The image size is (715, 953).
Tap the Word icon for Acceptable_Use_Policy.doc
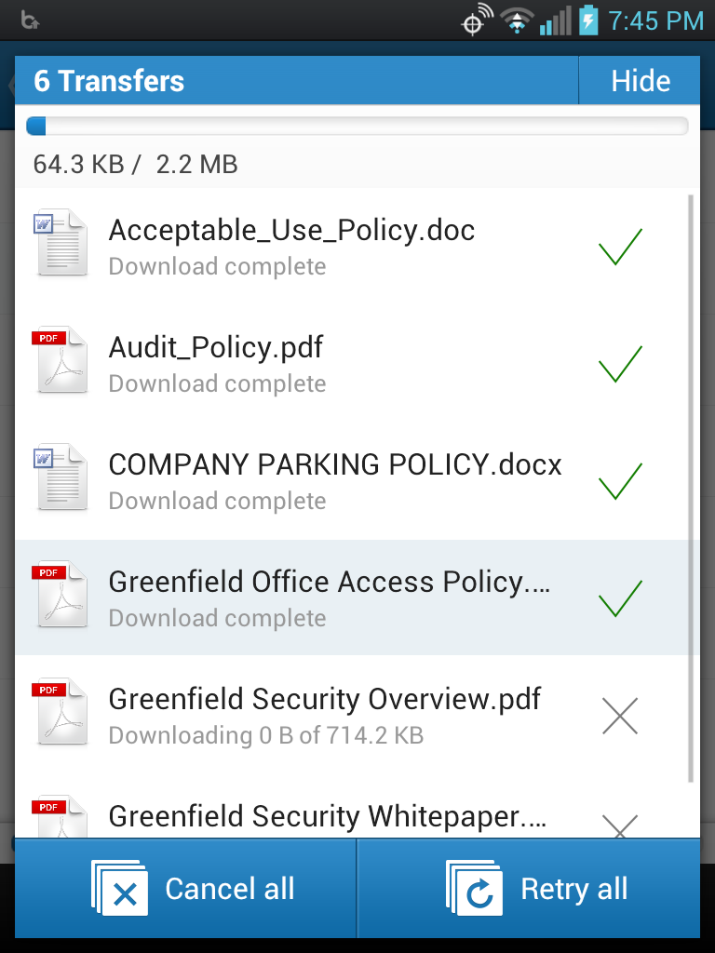tap(60, 243)
